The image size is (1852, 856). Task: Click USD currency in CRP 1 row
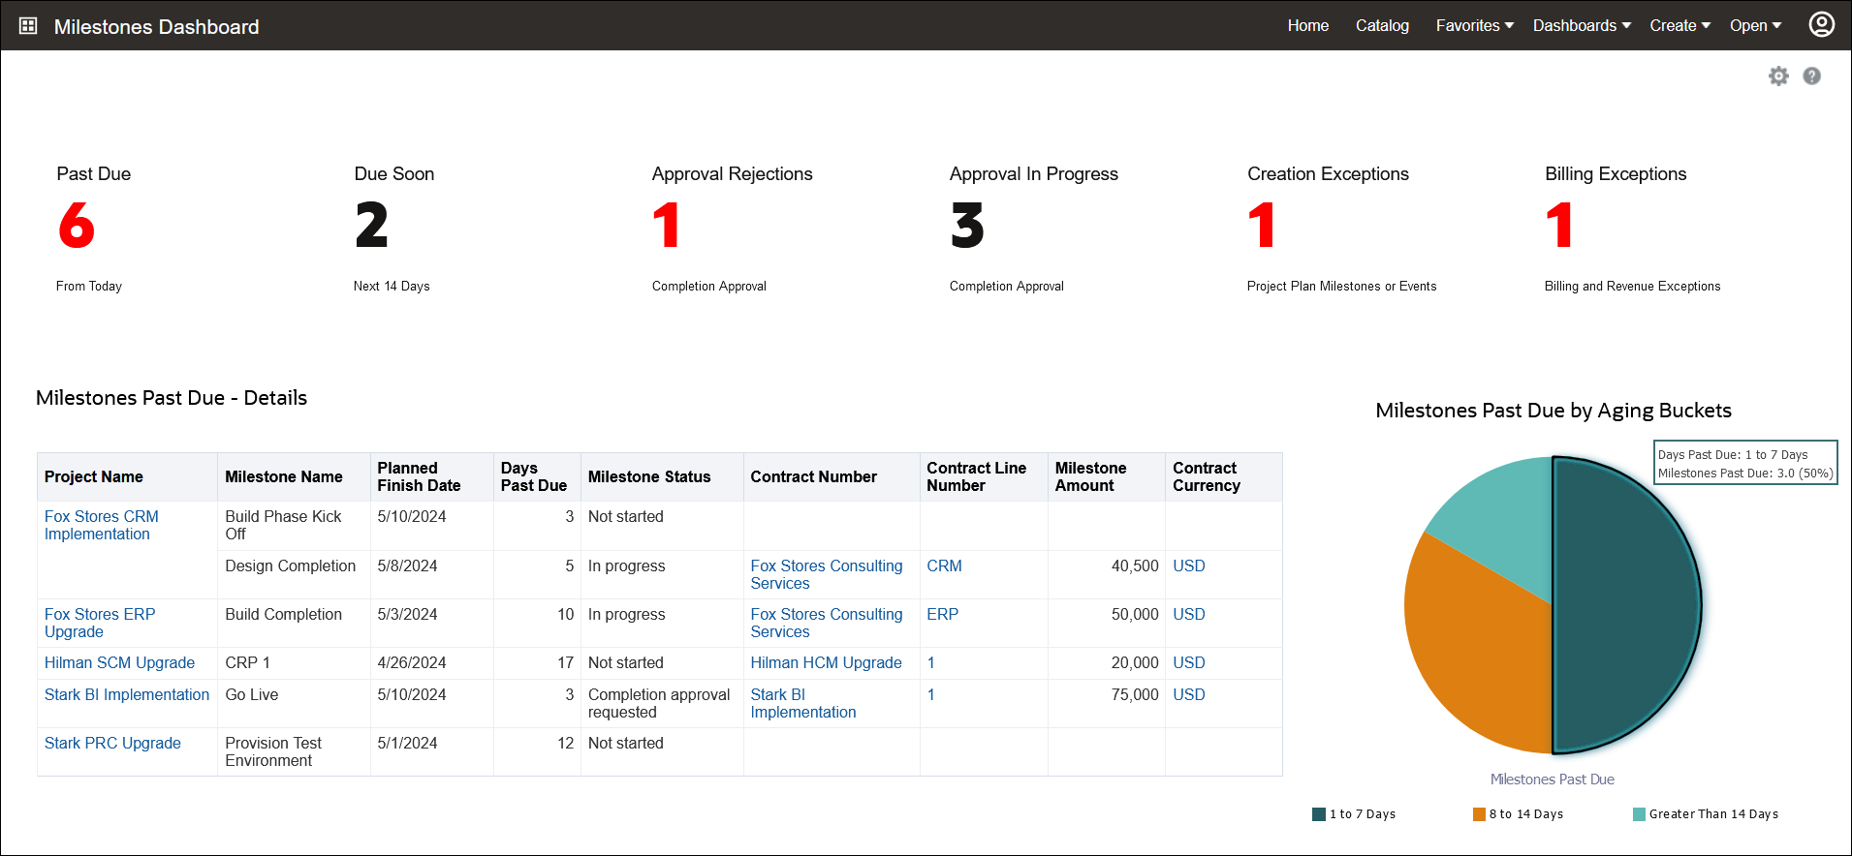1189,663
